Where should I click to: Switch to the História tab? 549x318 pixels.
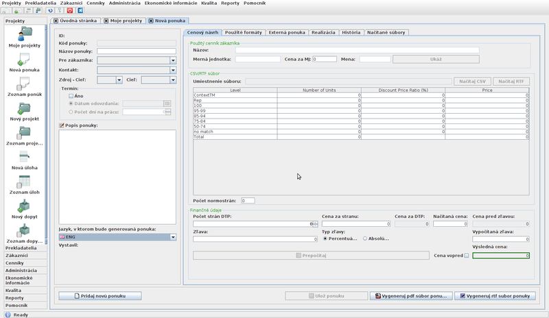point(351,32)
